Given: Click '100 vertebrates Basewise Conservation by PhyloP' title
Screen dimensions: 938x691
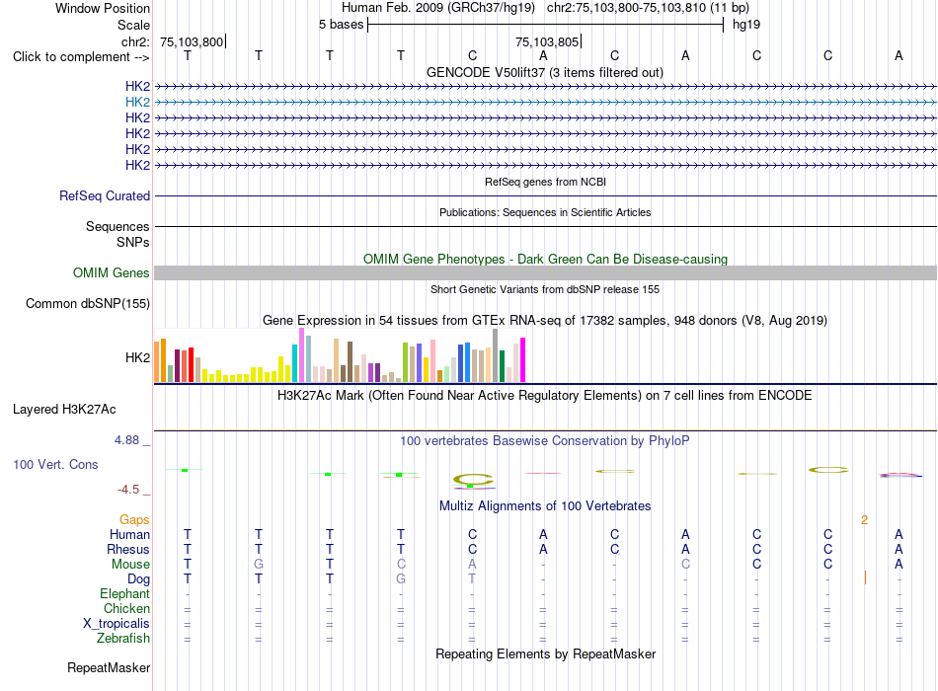Looking at the screenshot, I should pos(545,441).
